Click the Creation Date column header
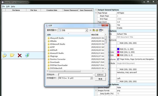Image resolution: width=158 pixels, height=96 pixels. 52,10
